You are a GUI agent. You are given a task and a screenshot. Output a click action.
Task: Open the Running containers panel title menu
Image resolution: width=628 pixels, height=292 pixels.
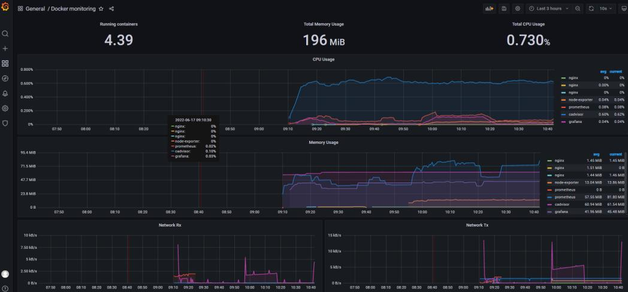tap(119, 24)
